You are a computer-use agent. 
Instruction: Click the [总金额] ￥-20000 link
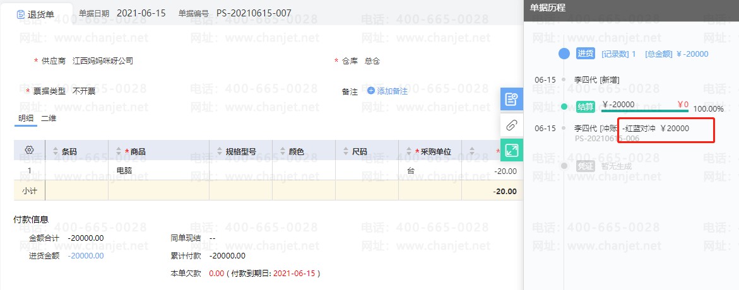pos(677,54)
